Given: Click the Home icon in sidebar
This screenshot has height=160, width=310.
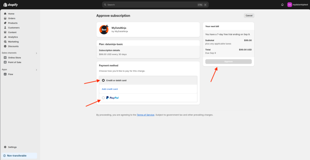Looking at the screenshot, I should click(5, 14).
